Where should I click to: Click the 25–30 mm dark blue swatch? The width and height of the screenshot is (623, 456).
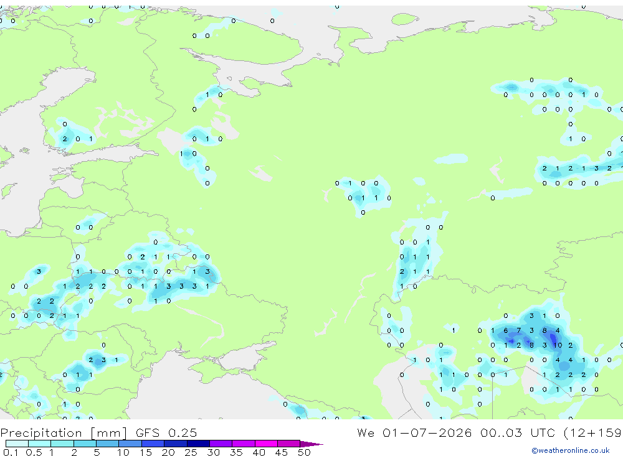click(x=198, y=444)
